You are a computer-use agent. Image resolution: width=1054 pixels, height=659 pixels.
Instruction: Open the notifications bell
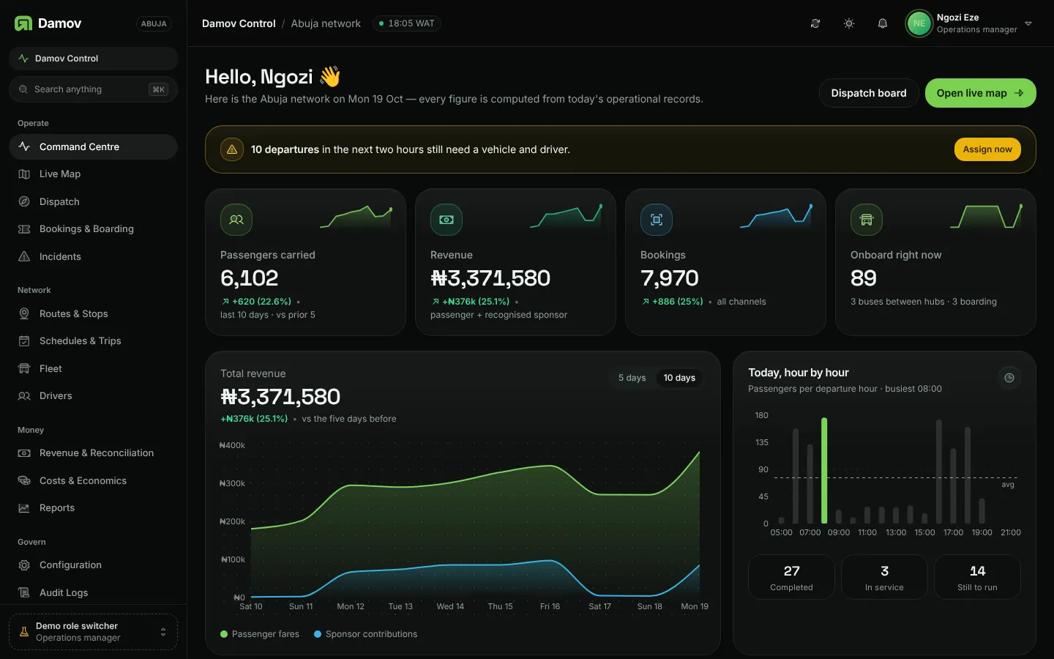tap(883, 23)
